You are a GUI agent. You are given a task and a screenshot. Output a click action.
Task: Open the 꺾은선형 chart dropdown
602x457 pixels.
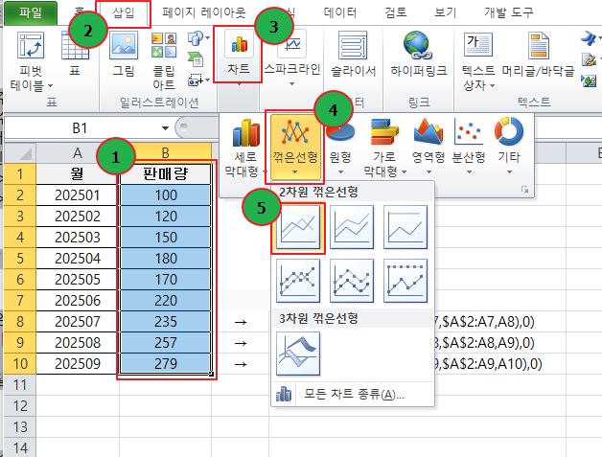[295, 148]
